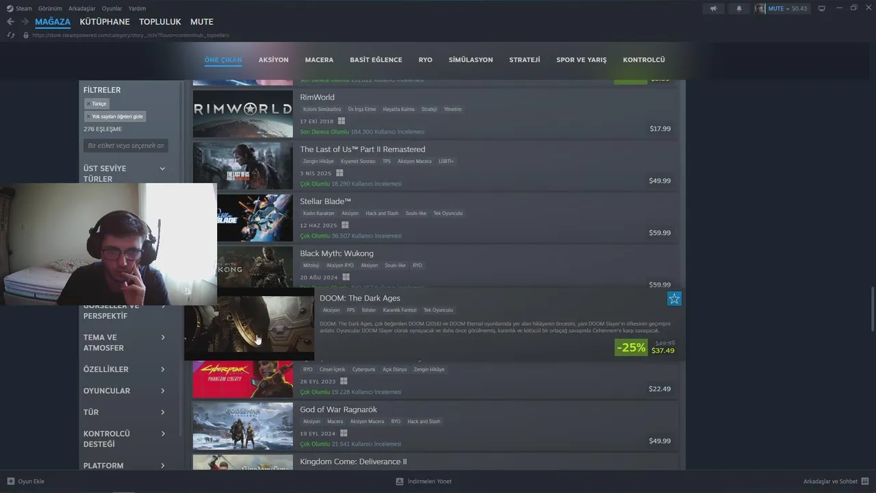Select ÖNE ÇIKAN category tab

pyautogui.click(x=223, y=60)
